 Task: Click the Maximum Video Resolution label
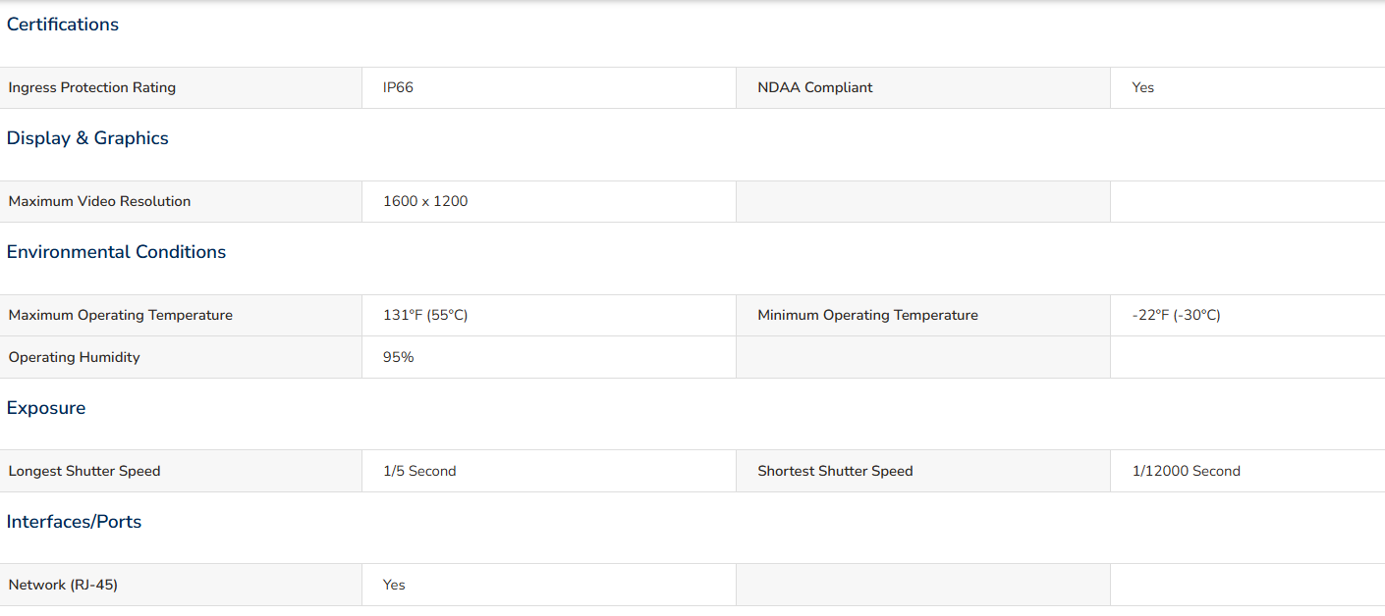click(x=99, y=201)
